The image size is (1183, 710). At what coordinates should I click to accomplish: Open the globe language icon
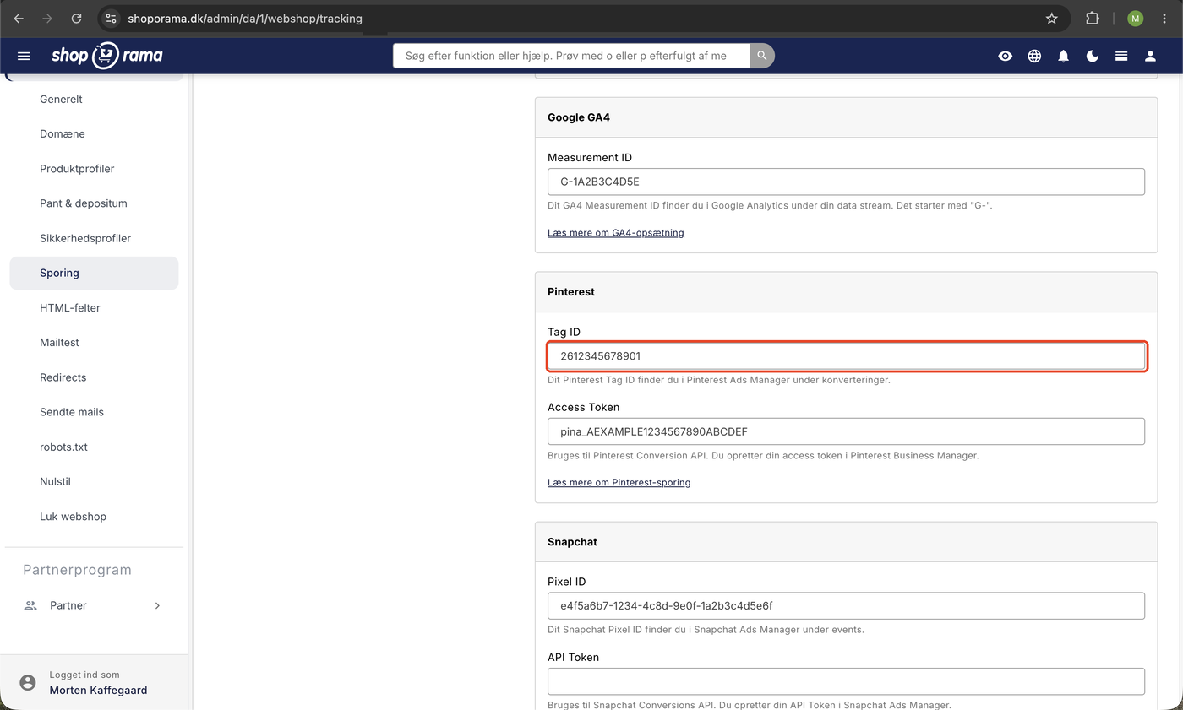pos(1034,56)
